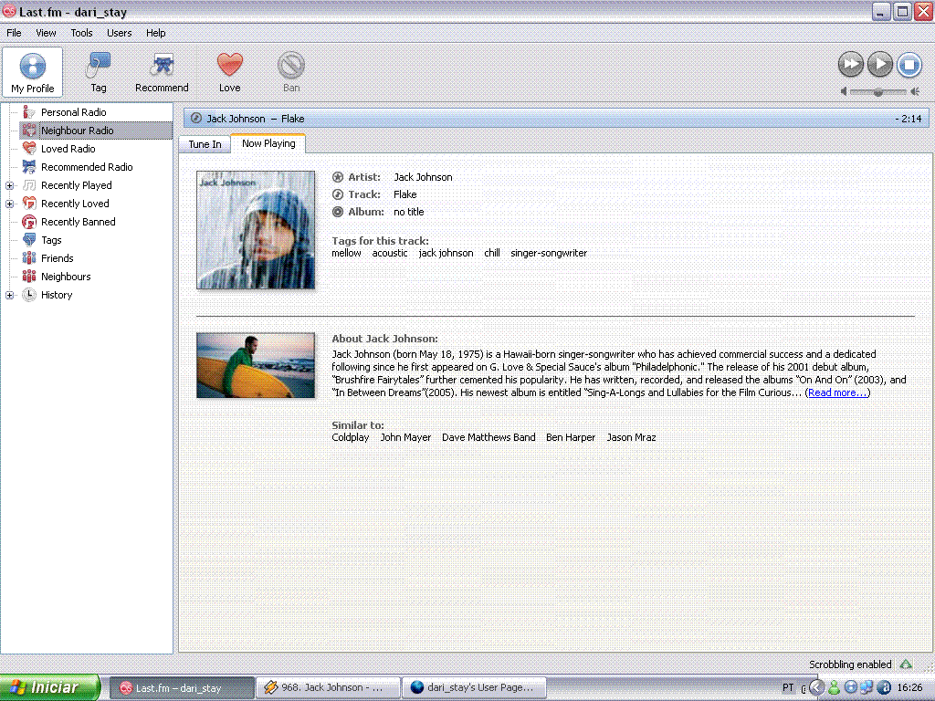The image size is (935, 701).
Task: Click the singer-songwriter tag
Action: [549, 253]
